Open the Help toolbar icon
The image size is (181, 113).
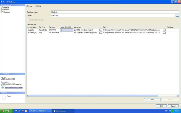coord(37,6)
